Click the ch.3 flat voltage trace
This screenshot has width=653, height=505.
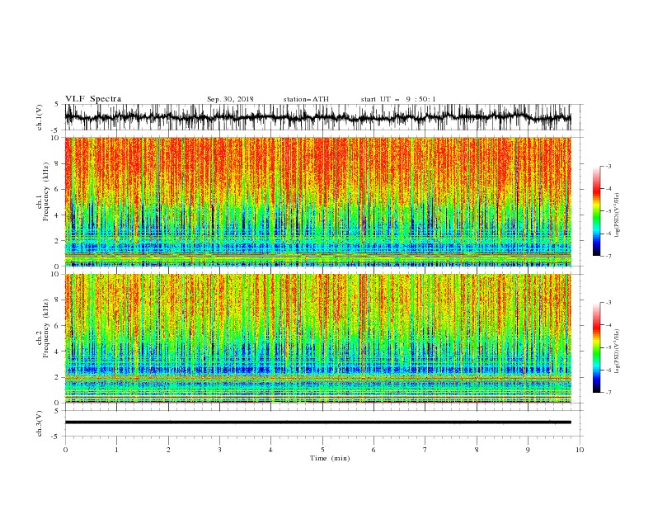pyautogui.click(x=317, y=422)
